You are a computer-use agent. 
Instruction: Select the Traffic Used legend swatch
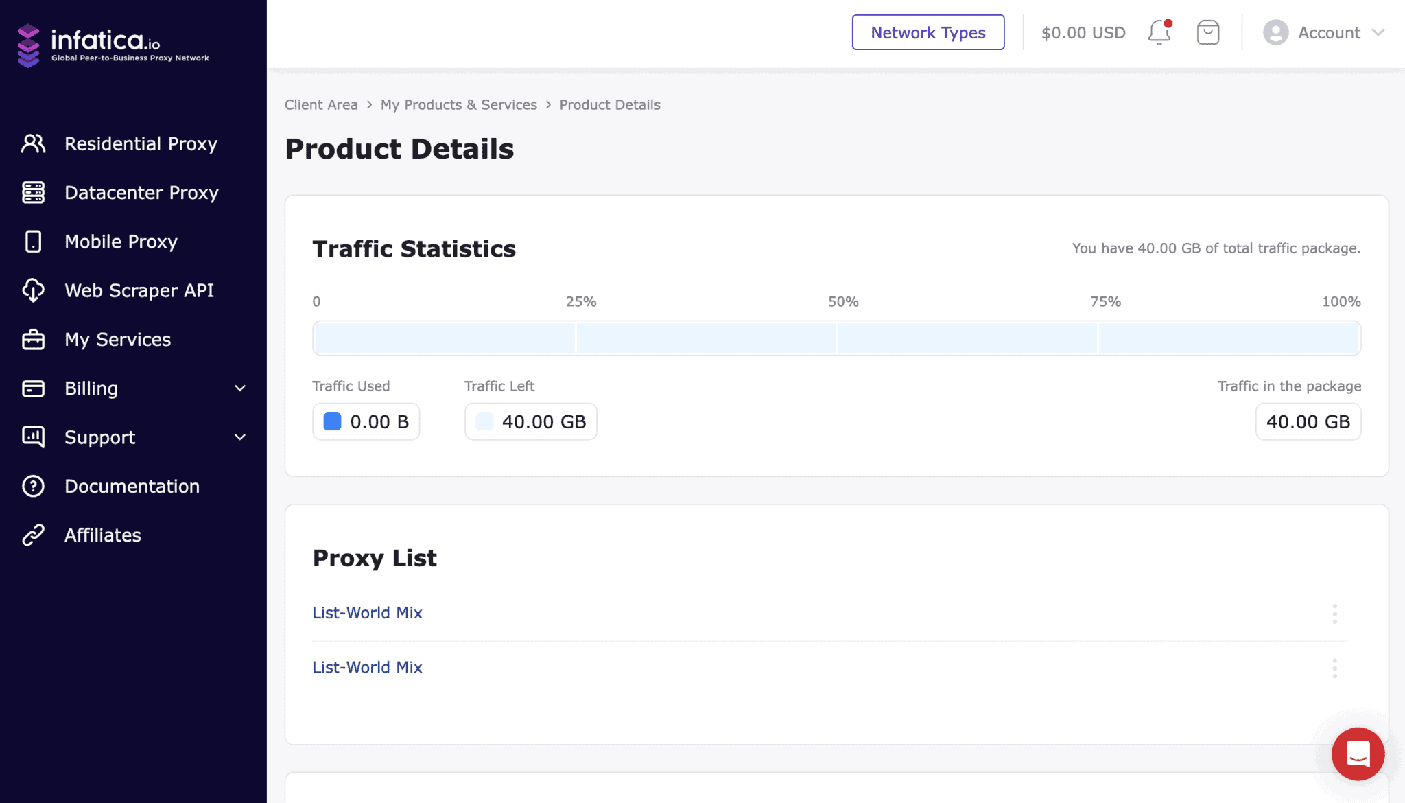(x=331, y=421)
